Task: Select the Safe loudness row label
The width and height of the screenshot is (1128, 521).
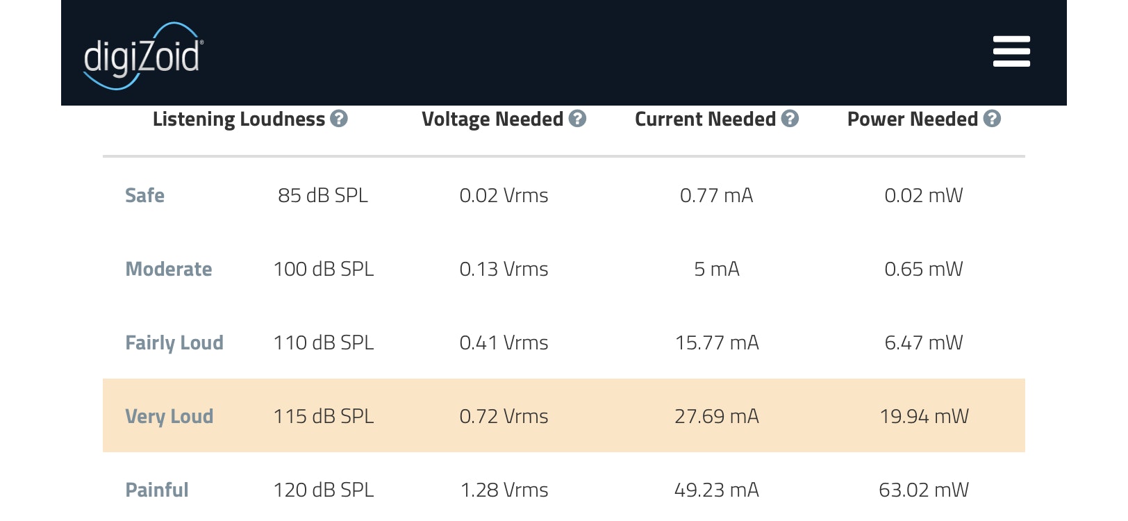Action: [x=144, y=195]
